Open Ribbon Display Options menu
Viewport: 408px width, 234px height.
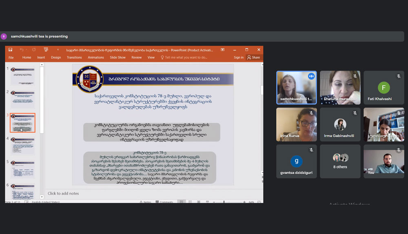point(223,50)
